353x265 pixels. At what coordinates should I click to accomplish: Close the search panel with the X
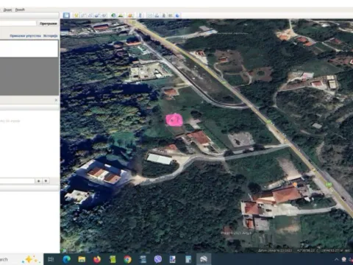pos(56,100)
